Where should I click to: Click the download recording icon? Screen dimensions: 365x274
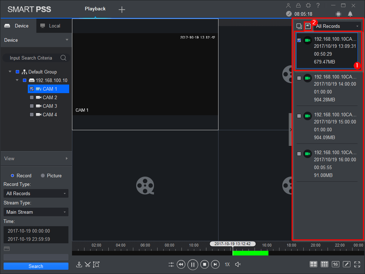[79, 264]
